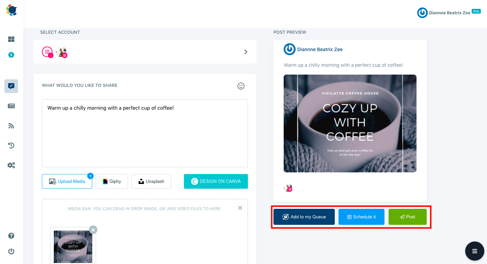
Task: Open the Dashboard panel
Action: (x=11, y=39)
